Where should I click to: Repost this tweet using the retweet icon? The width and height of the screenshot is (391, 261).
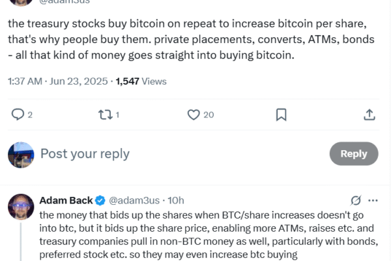tap(105, 114)
